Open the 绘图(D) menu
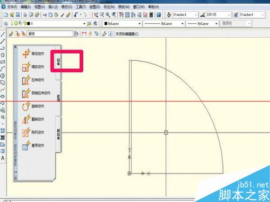 tap(94, 7)
